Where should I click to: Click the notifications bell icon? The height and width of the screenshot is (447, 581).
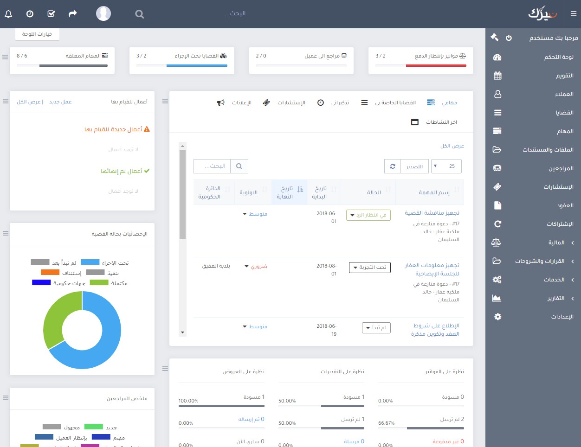[x=8, y=14]
